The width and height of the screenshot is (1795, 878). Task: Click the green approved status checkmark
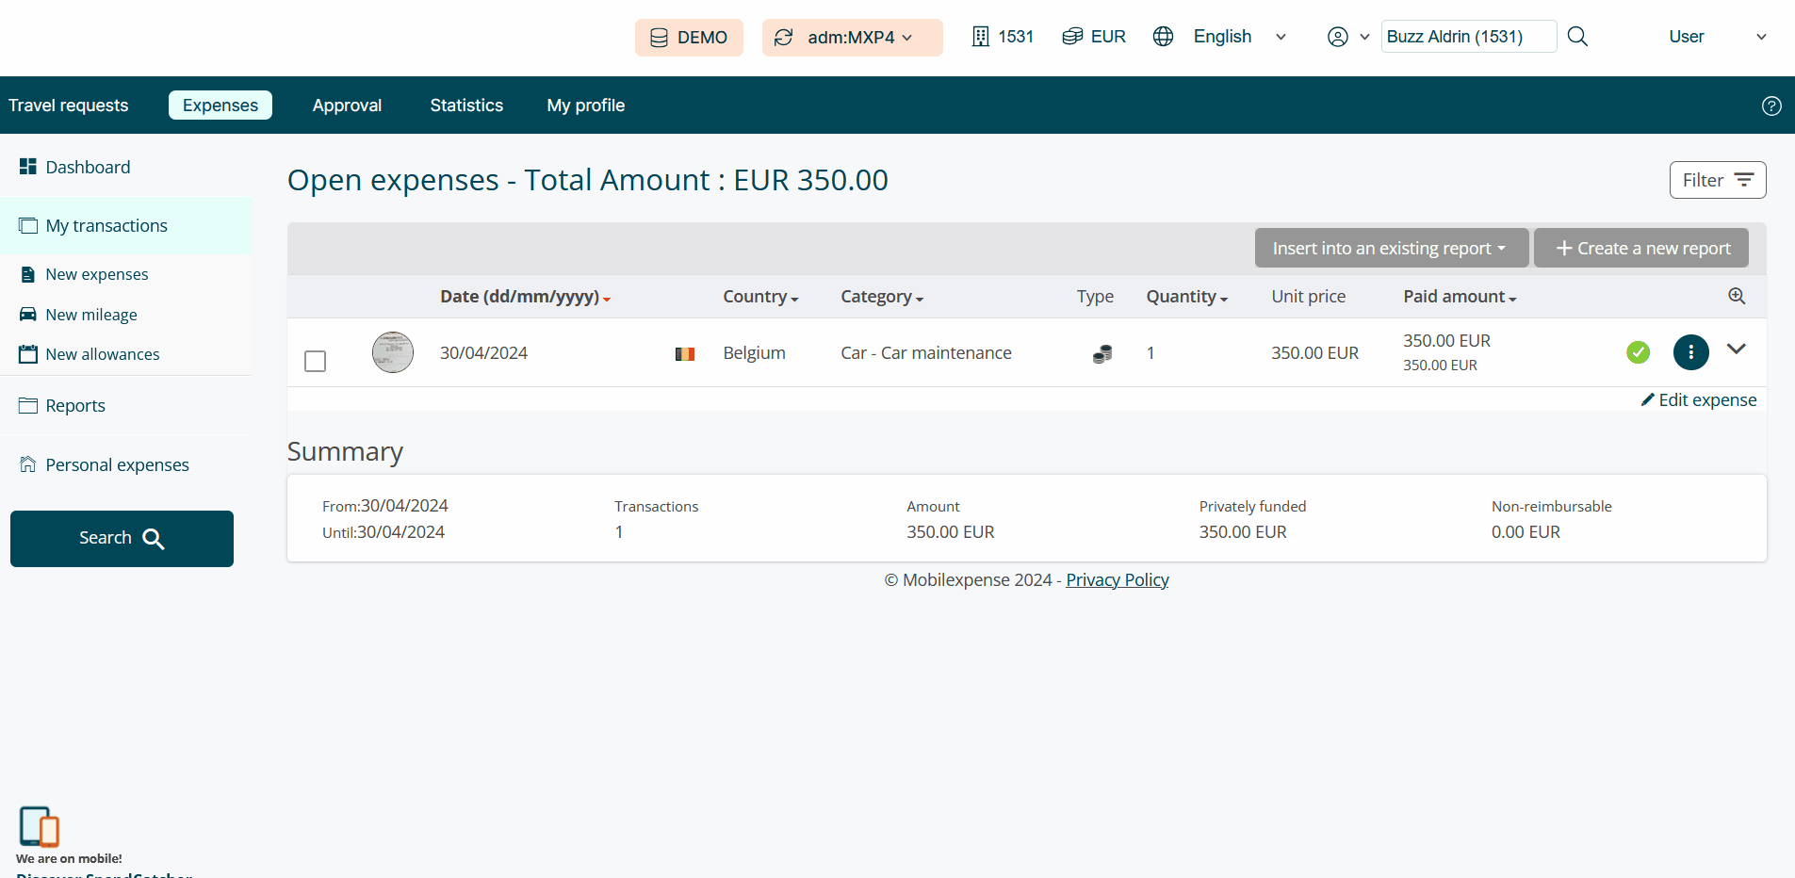click(1638, 351)
